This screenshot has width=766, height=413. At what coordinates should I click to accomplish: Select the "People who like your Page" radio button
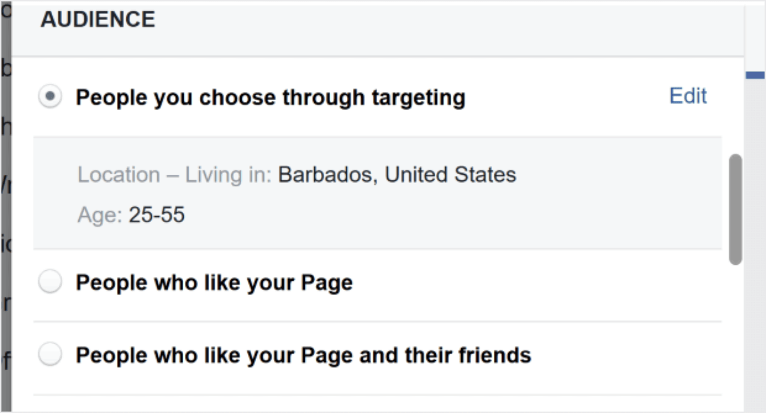point(50,282)
